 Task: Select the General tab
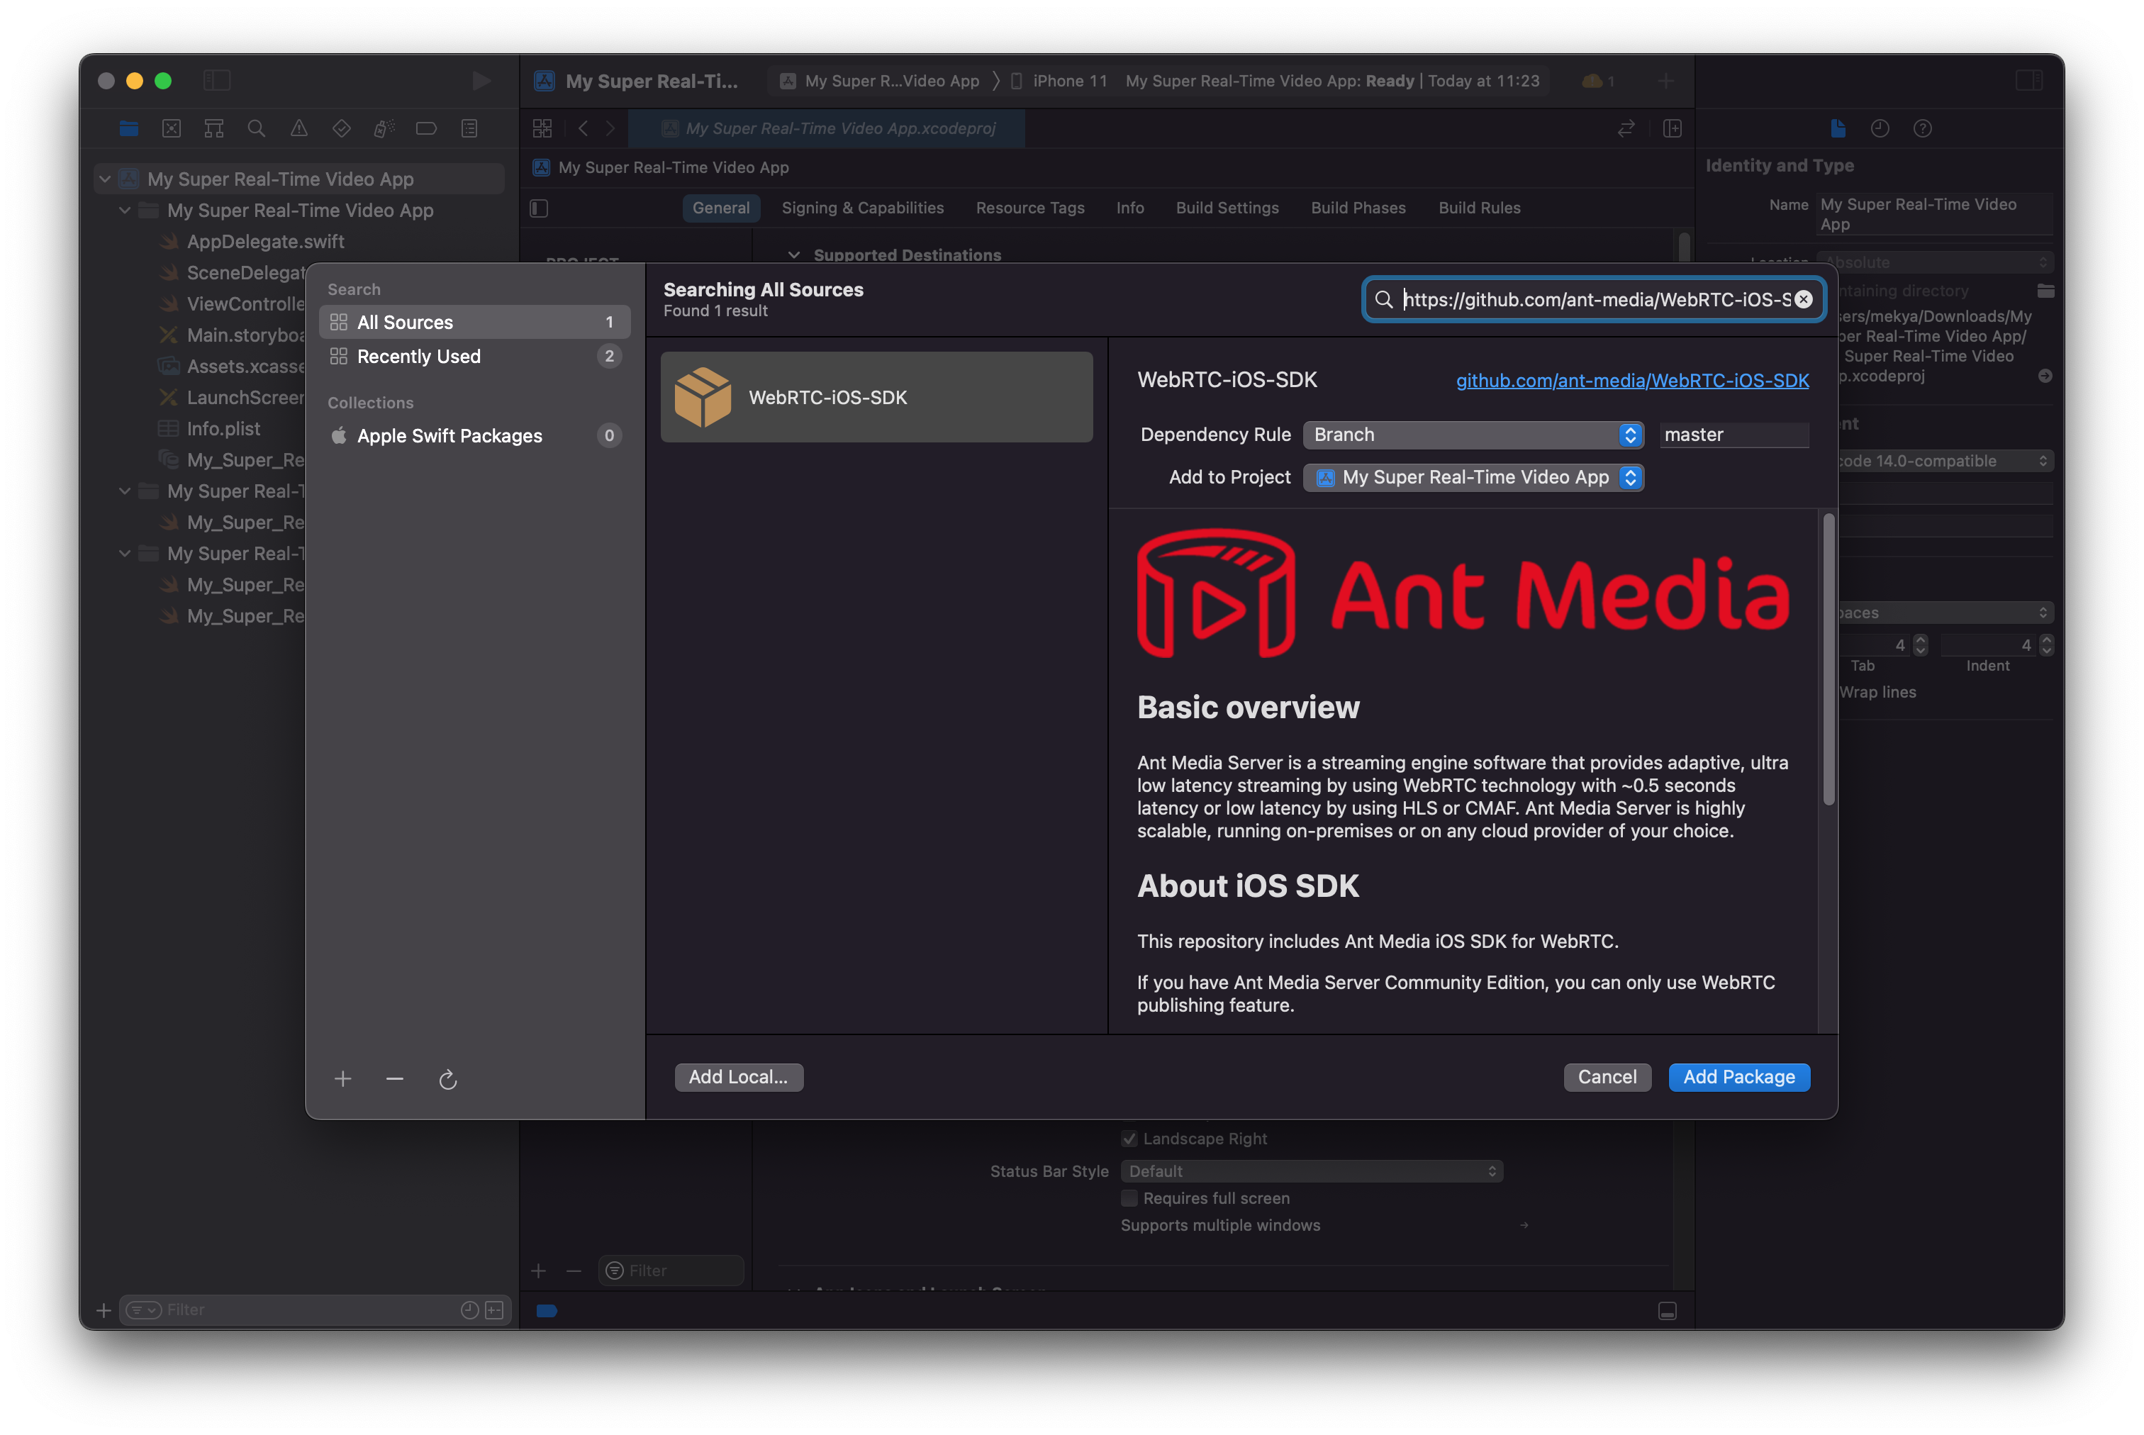coord(721,208)
